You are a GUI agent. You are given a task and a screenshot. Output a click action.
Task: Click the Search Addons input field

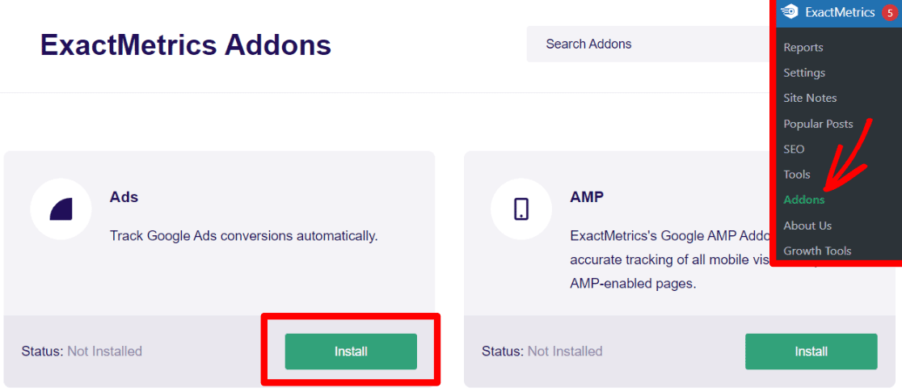[650, 44]
